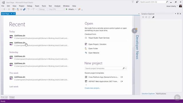Click the Visual Studio Team Services cloud icon
The width and height of the screenshot is (183, 103).
(x=86, y=38)
